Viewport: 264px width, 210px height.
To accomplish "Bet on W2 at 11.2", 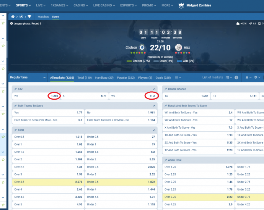I will [133, 96].
